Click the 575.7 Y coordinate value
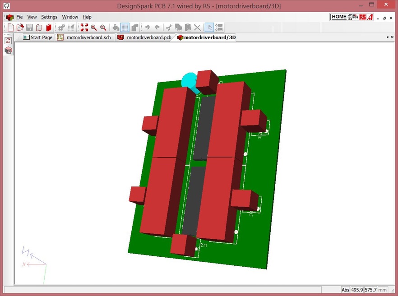 pyautogui.click(x=370, y=290)
